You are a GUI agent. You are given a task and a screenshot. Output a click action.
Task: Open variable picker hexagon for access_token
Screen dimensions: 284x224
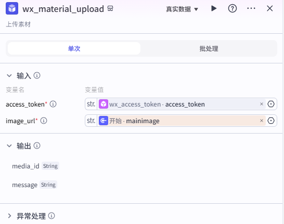point(271,104)
